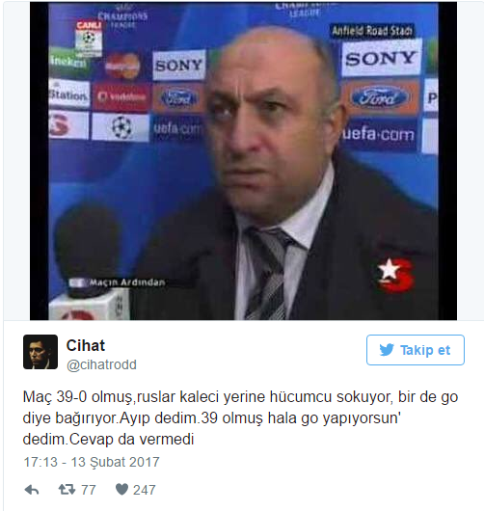Like the tweet with the heart icon
Viewport: 484px width, 511px height.
click(121, 489)
